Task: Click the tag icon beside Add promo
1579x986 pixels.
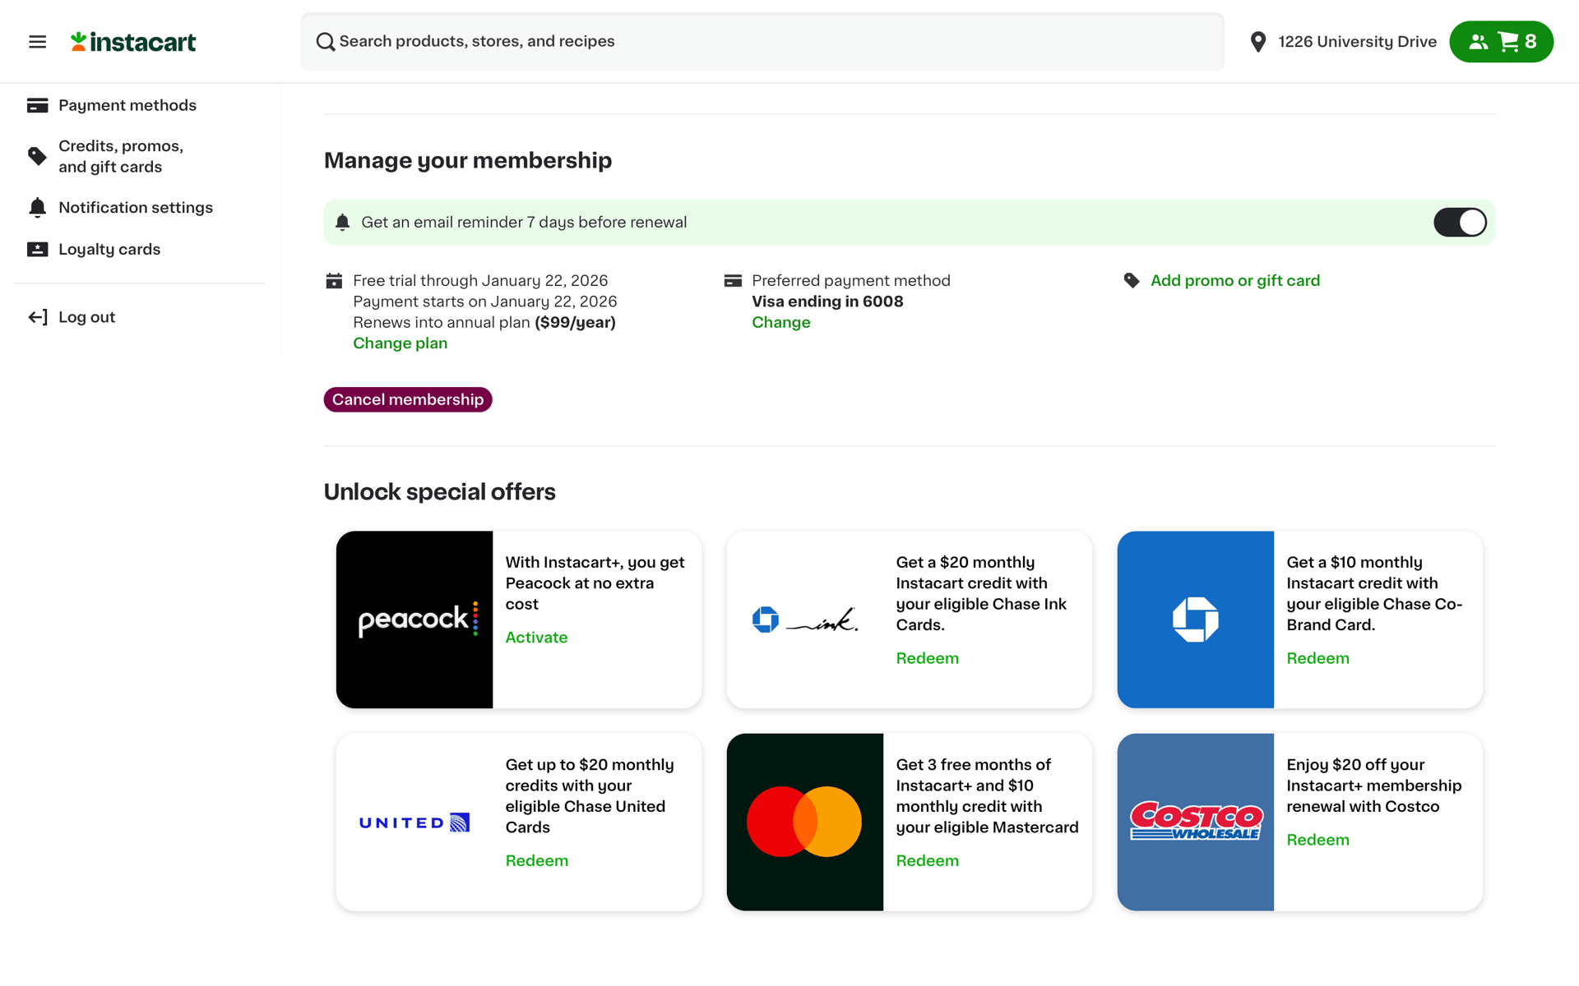Action: click(x=1132, y=281)
